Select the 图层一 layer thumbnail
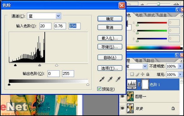The width and height of the screenshot is (184, 116). (130, 96)
